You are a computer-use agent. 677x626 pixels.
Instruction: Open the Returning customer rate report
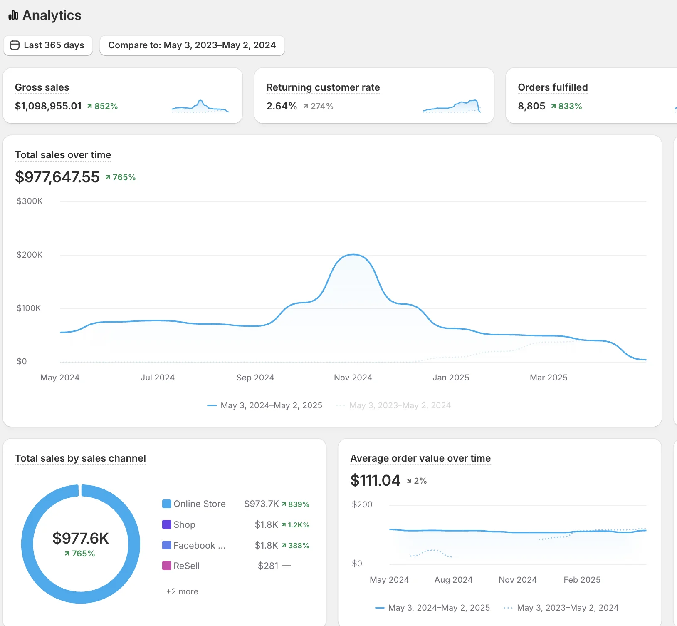point(323,87)
